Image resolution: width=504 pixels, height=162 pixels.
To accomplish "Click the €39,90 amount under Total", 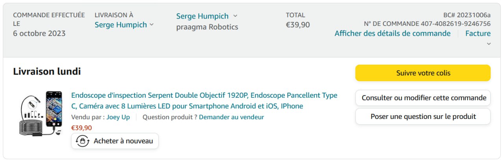I will (298, 25).
